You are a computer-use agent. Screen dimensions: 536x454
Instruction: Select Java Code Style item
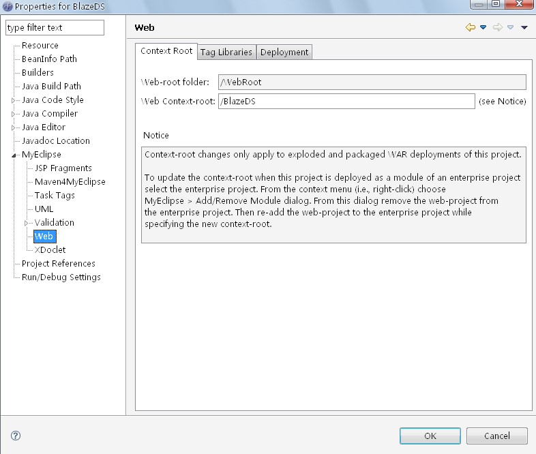tap(53, 100)
